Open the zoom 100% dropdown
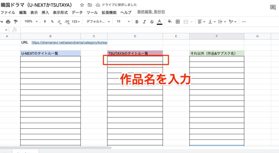This screenshot has height=153, width=279. coord(31,21)
